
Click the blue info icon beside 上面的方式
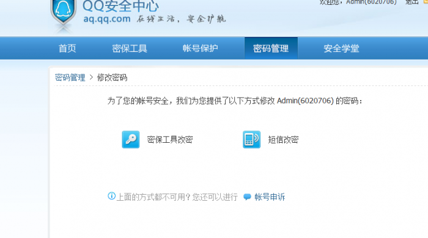[x=111, y=196]
